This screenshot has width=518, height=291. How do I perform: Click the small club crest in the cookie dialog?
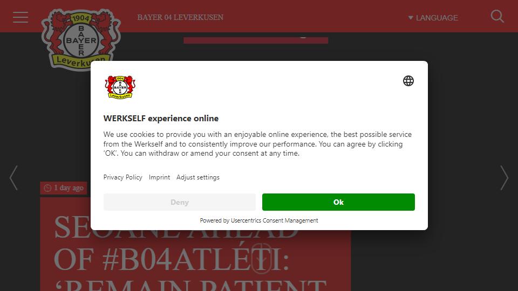coord(120,87)
